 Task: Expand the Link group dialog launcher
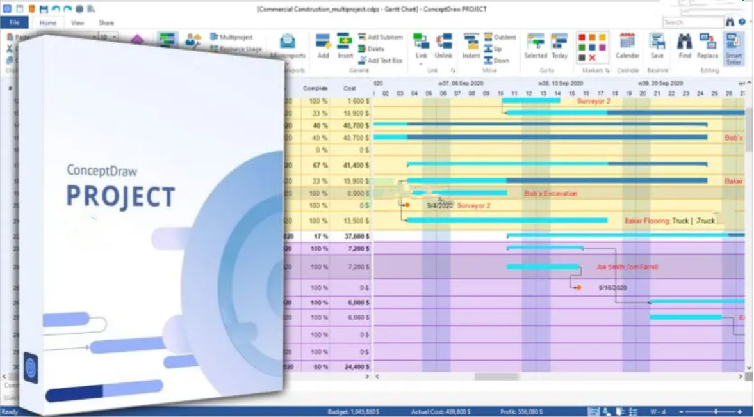pyautogui.click(x=452, y=70)
